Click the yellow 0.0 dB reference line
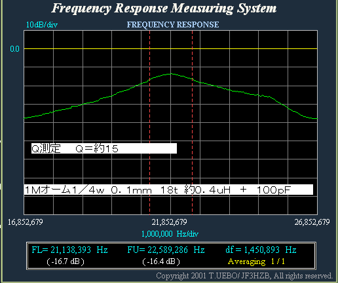The height and width of the screenshot is (283, 338). coord(170,48)
